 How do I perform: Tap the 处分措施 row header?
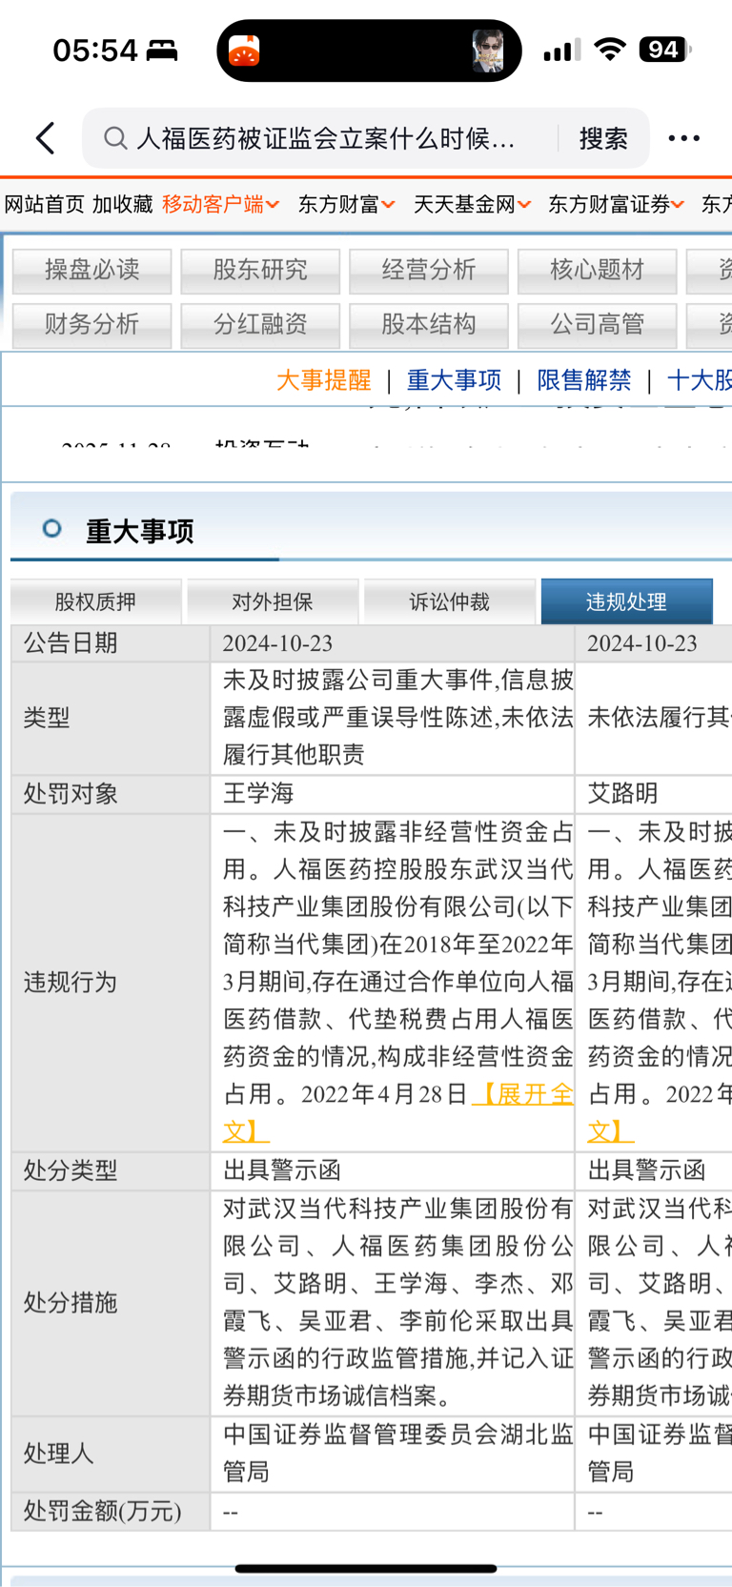coord(111,1303)
